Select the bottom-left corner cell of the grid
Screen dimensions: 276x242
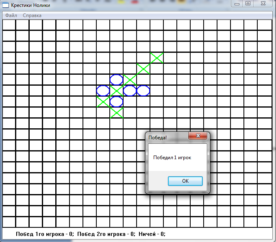9,222
